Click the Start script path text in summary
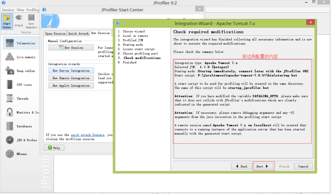The width and height of the screenshot is (331, 194). click(x=247, y=75)
